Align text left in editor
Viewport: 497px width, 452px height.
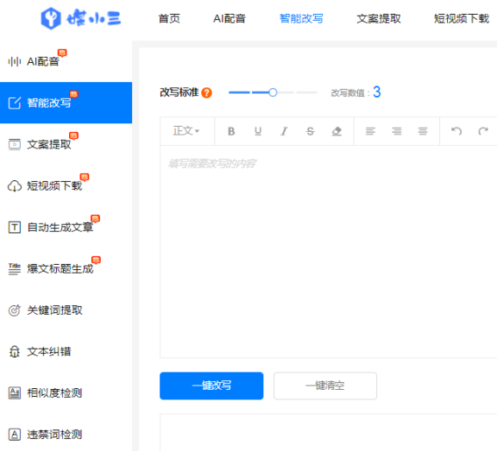(x=370, y=131)
